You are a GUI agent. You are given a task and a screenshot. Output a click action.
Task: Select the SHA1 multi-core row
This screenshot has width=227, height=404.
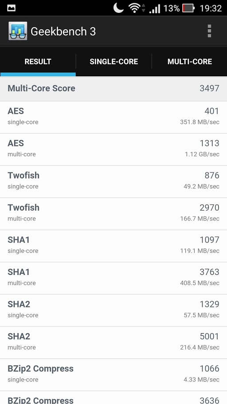point(113,278)
